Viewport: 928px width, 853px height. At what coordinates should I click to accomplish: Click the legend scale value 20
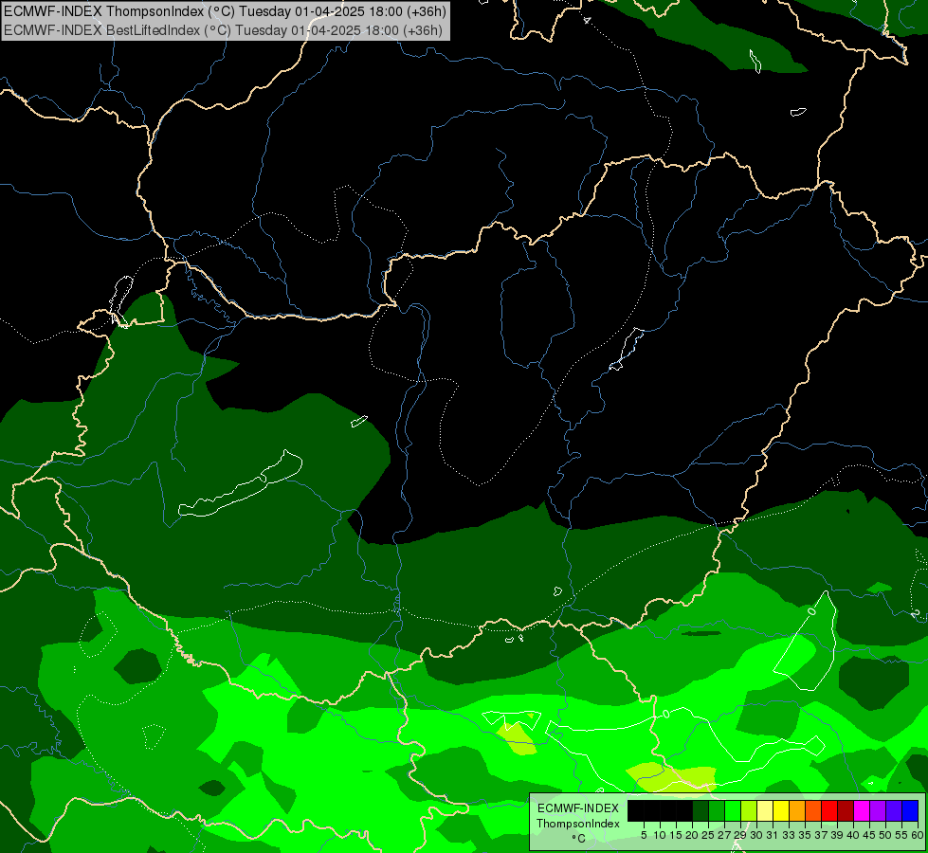[692, 835]
